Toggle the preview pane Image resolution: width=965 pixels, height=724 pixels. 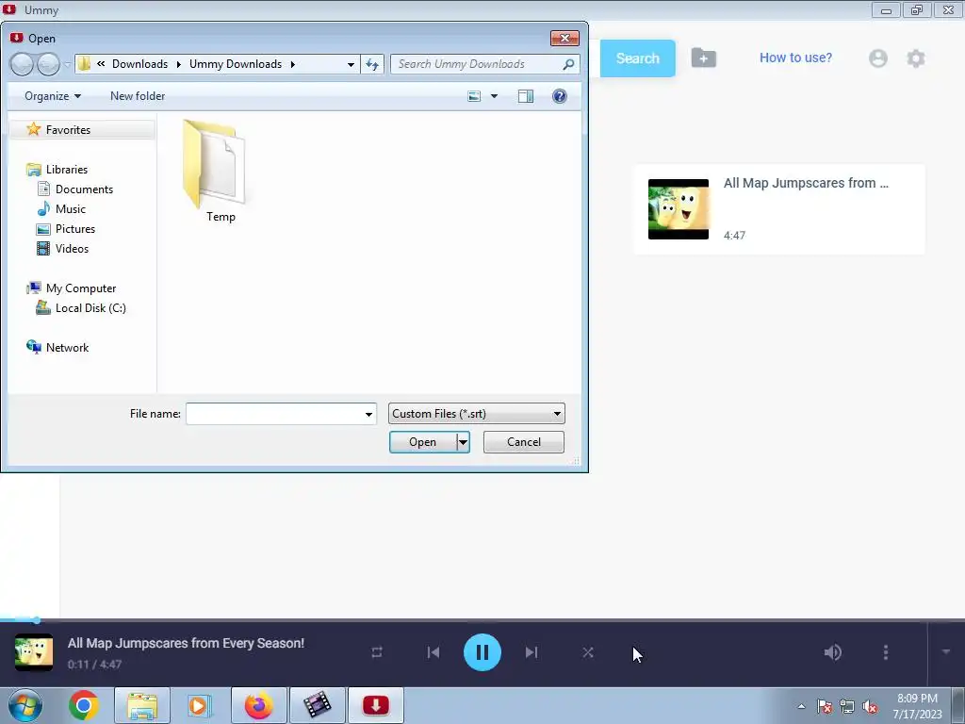tap(526, 96)
